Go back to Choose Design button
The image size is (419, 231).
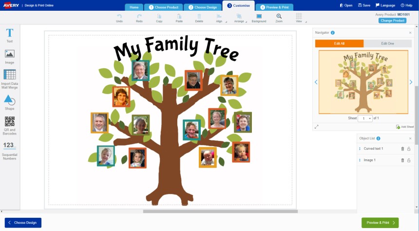tap(23, 223)
